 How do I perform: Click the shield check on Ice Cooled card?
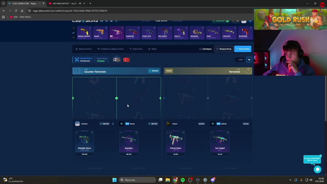pos(228,133)
